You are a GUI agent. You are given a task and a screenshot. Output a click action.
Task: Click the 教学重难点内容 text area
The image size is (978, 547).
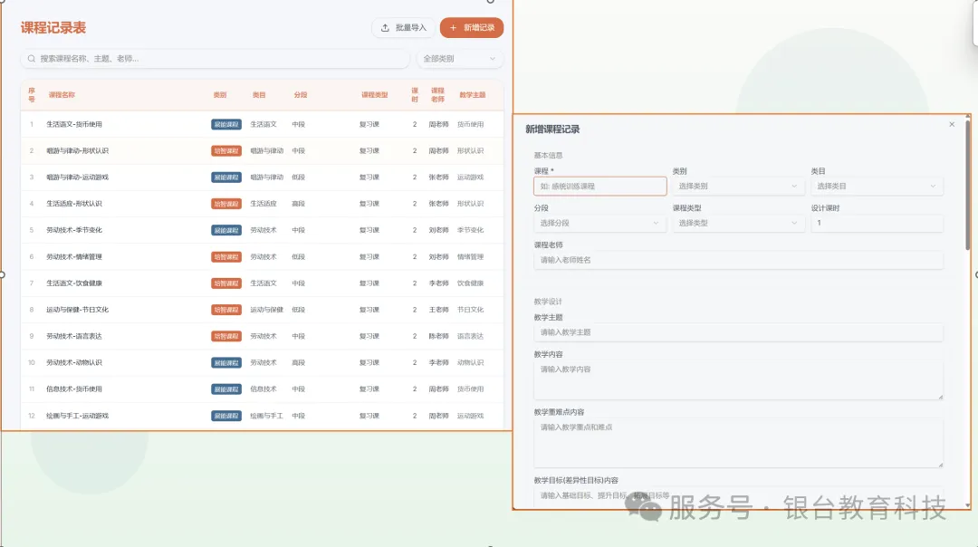(x=738, y=443)
